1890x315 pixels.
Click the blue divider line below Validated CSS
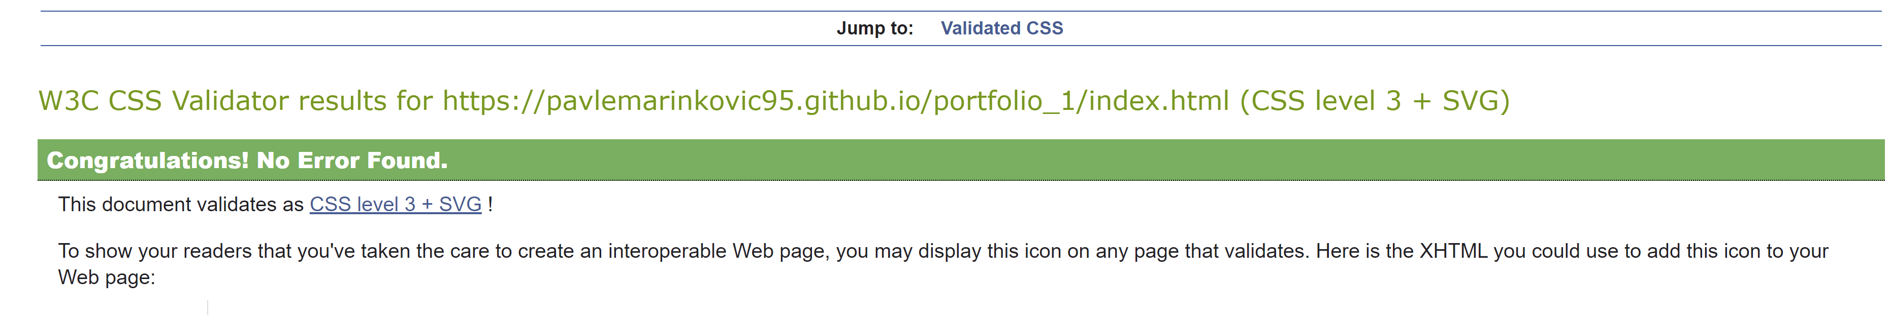pos(945,46)
